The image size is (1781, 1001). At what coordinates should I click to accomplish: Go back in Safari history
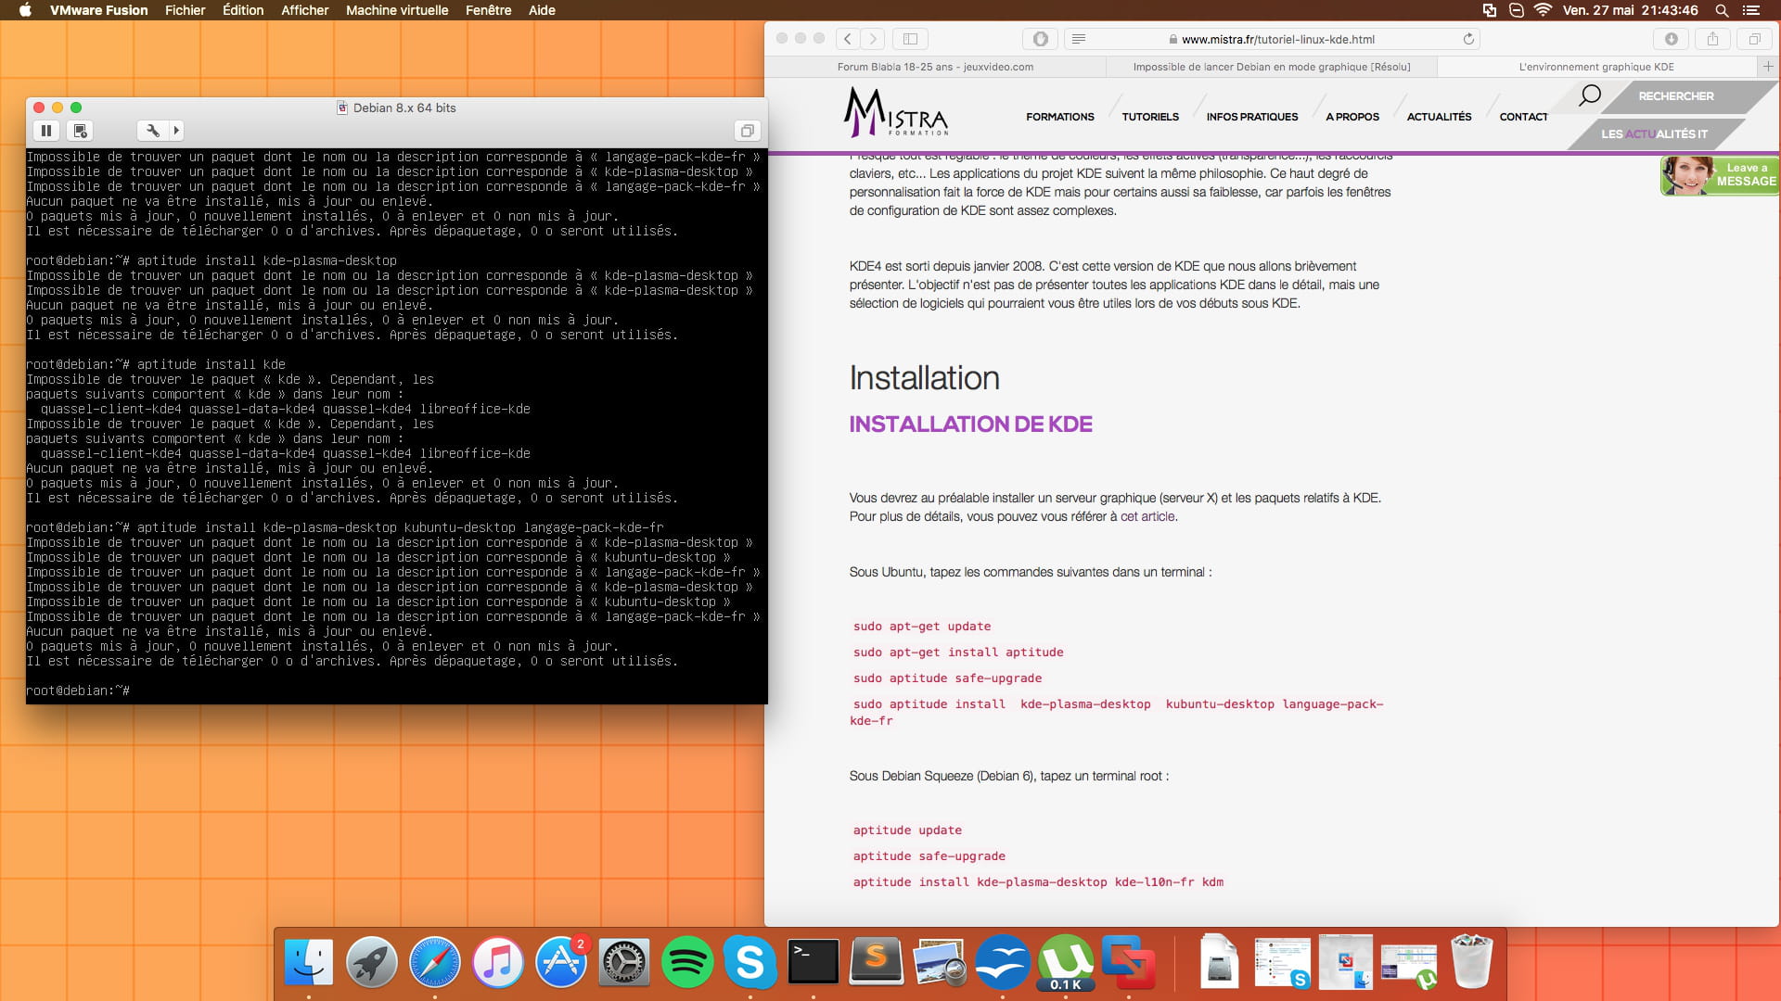coord(847,39)
